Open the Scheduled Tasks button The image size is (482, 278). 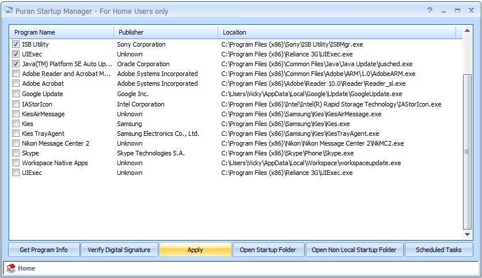pos(438,250)
